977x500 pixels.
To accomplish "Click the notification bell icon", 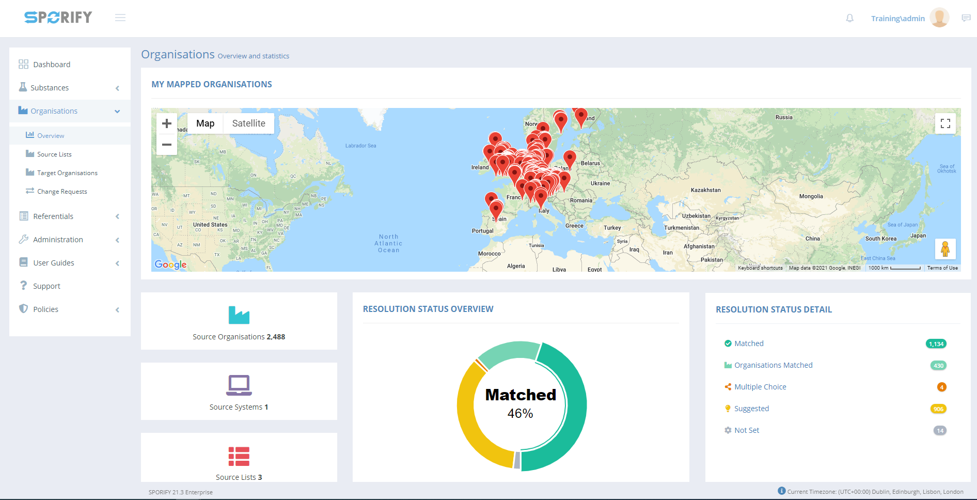I will point(849,19).
